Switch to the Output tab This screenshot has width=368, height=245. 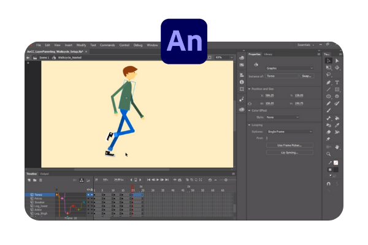(x=45, y=174)
